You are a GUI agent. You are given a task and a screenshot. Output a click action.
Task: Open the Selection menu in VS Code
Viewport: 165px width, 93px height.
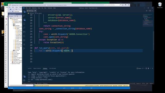[x=34, y=8]
